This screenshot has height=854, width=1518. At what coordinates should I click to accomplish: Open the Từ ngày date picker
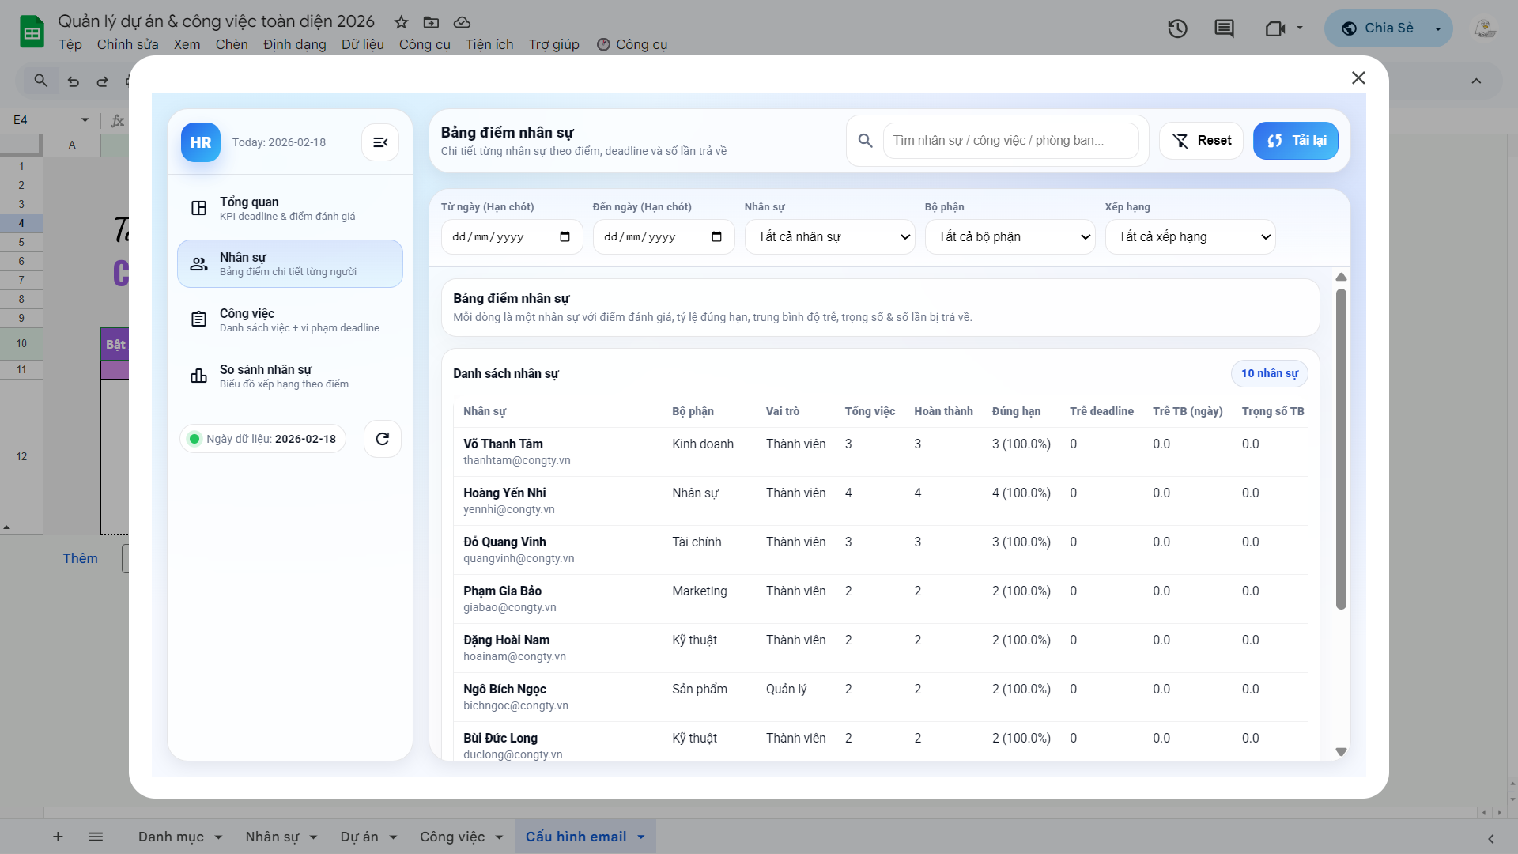coord(565,237)
